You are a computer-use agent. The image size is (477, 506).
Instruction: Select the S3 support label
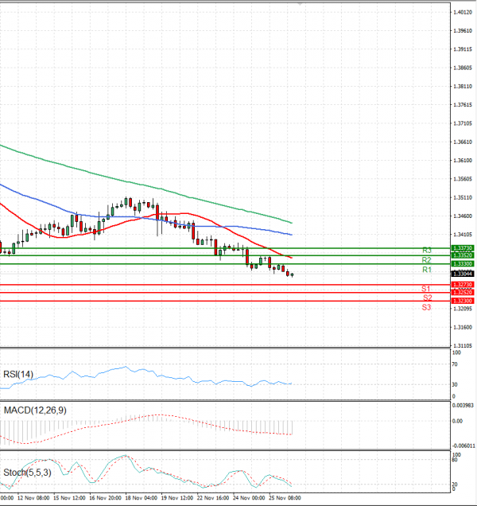coord(426,307)
